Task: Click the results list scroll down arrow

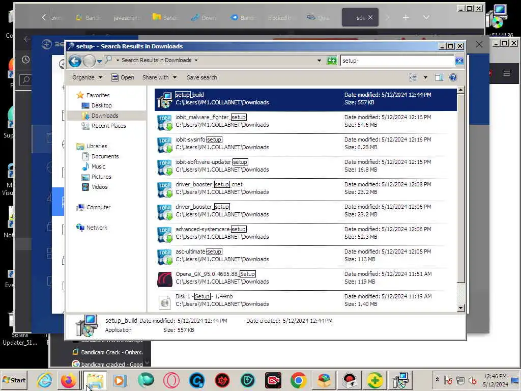Action: [x=460, y=308]
